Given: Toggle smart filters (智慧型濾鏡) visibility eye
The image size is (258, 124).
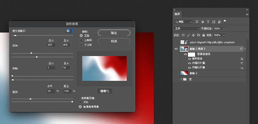Looking at the screenshot, I should [186, 54].
